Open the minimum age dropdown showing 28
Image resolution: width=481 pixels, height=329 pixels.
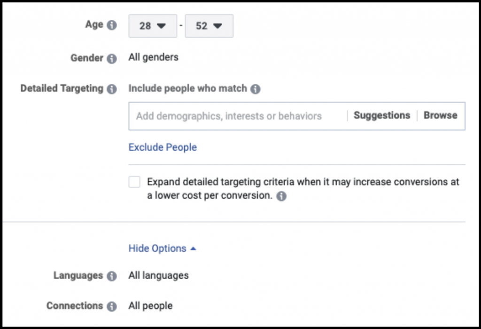tap(153, 26)
